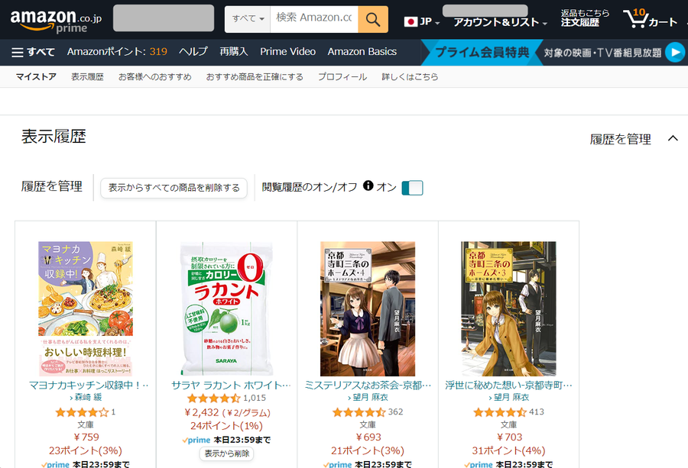This screenshot has height=468, width=688.
Task: Open サラヤ ラカント ホワイト product image
Action: coord(226,308)
